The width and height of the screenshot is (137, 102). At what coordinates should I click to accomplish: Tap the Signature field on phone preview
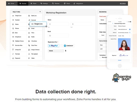click(124, 55)
